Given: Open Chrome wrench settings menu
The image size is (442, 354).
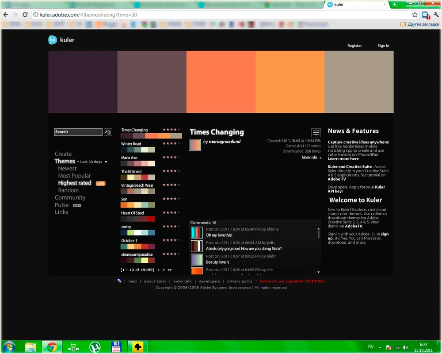Looking at the screenshot, I should click(436, 15).
